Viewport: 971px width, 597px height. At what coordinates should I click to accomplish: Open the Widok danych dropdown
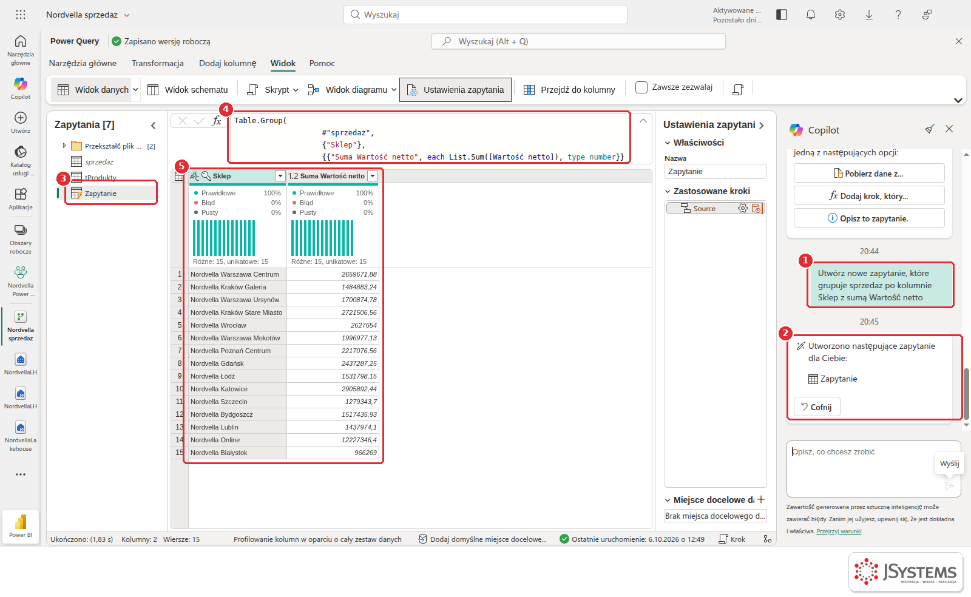tap(135, 90)
